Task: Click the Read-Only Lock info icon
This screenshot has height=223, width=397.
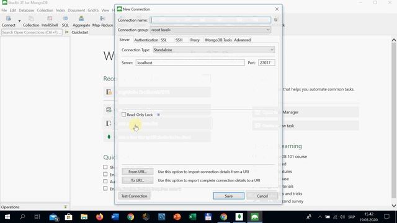Action: (x=158, y=115)
